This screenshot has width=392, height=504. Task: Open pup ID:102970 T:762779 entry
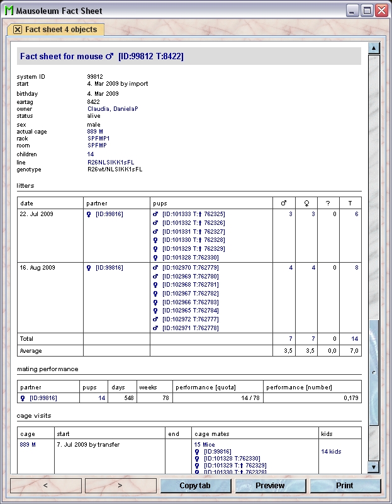click(x=190, y=268)
